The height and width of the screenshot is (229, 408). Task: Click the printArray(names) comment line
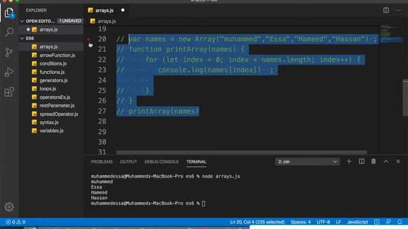point(157,111)
